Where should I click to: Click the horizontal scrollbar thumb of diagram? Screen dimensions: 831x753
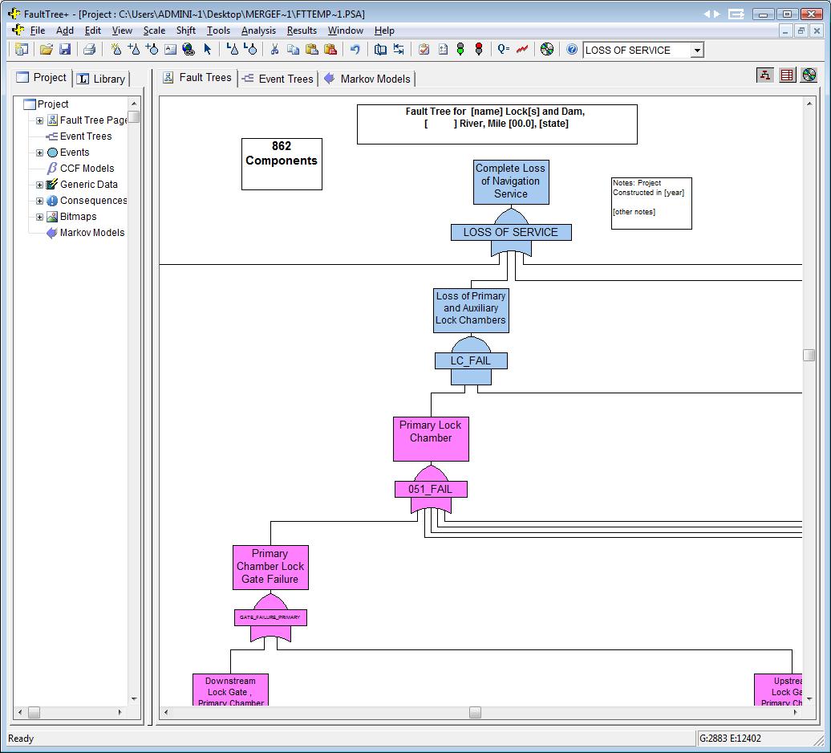click(x=475, y=712)
